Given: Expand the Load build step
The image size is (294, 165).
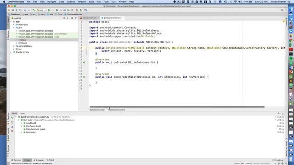Looking at the screenshot, I should 22,123.
